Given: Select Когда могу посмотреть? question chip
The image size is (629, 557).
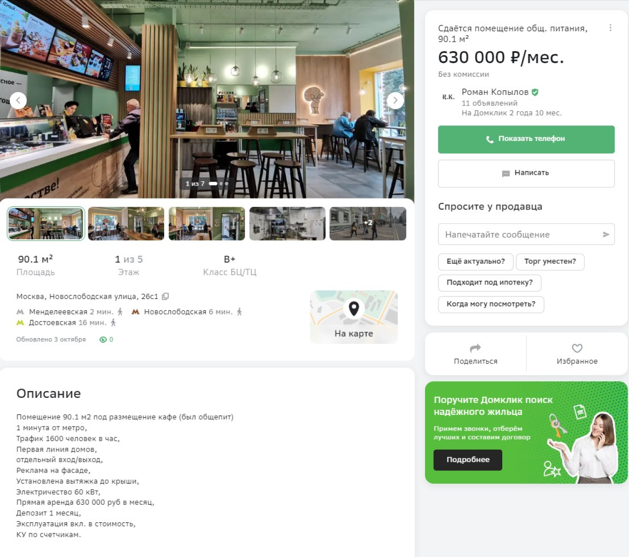Looking at the screenshot, I should (x=491, y=304).
